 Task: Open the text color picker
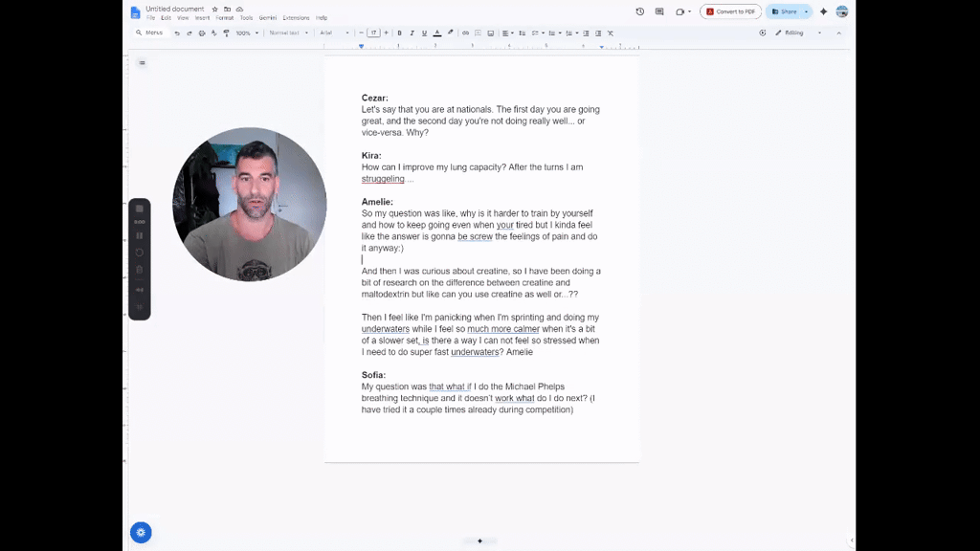(x=436, y=33)
